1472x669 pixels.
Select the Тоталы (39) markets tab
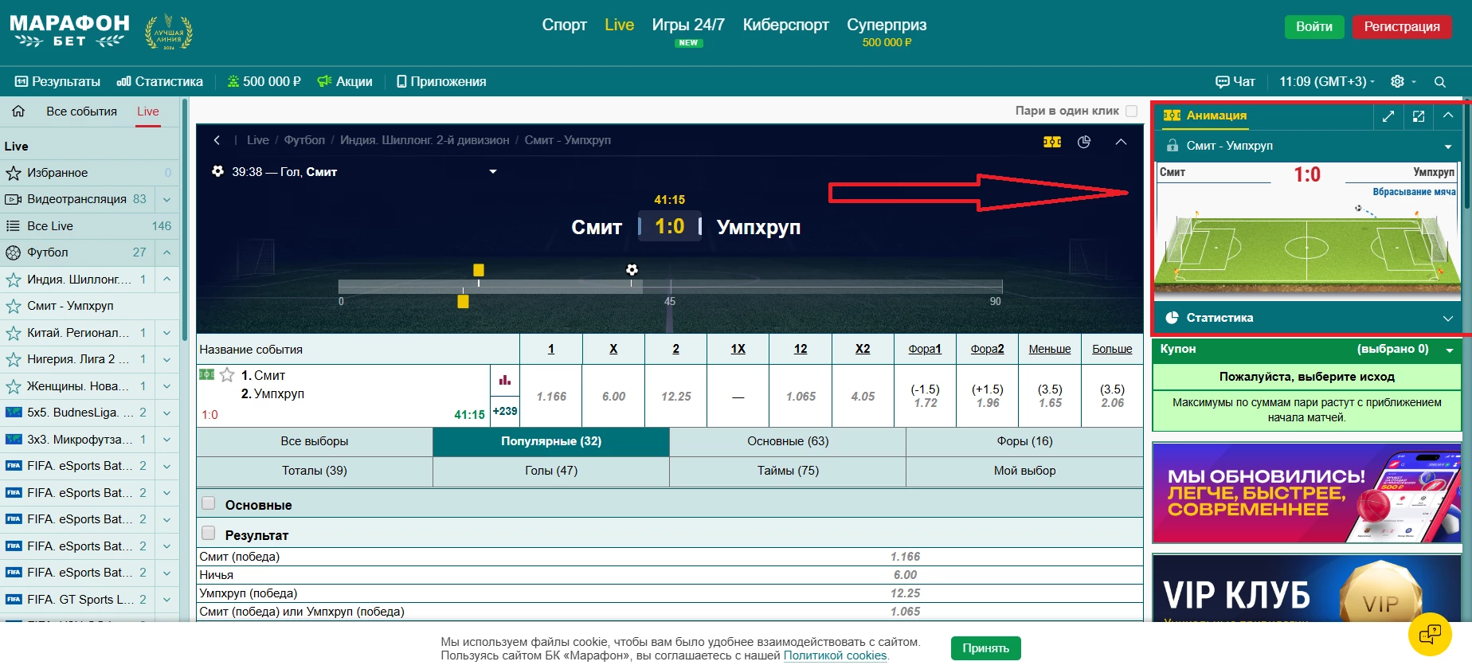tap(315, 471)
